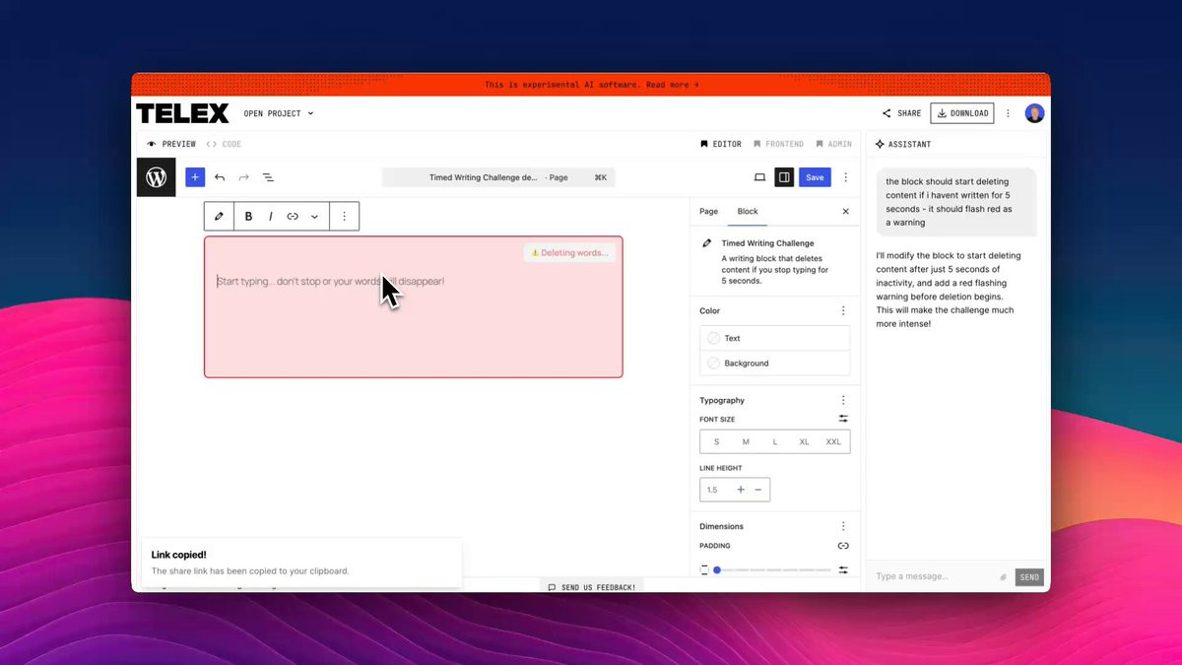Toggle italic formatting

click(271, 216)
